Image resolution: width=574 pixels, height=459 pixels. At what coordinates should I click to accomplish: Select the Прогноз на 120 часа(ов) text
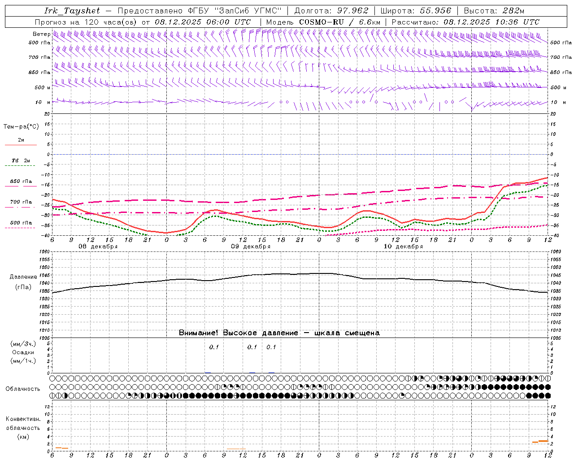tap(87, 22)
